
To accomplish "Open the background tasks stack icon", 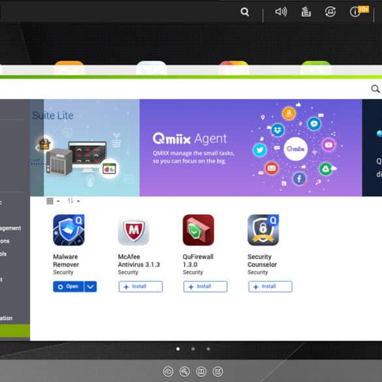I will point(306,12).
